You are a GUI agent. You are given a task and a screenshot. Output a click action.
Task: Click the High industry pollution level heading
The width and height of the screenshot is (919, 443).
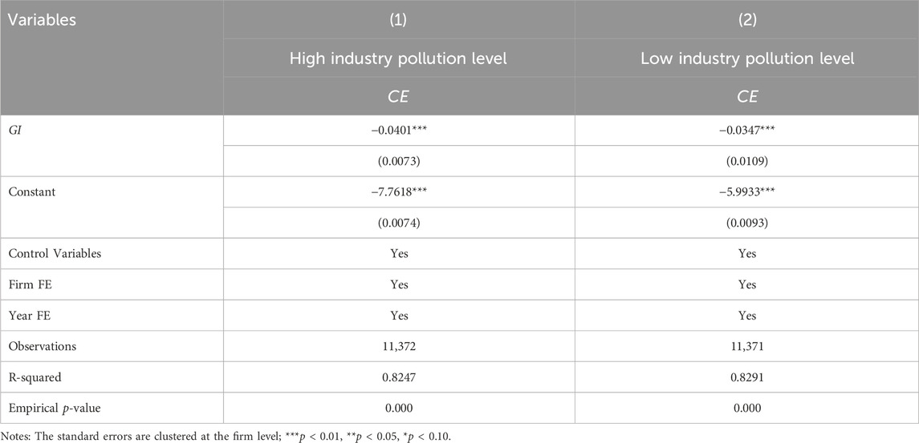coord(399,58)
